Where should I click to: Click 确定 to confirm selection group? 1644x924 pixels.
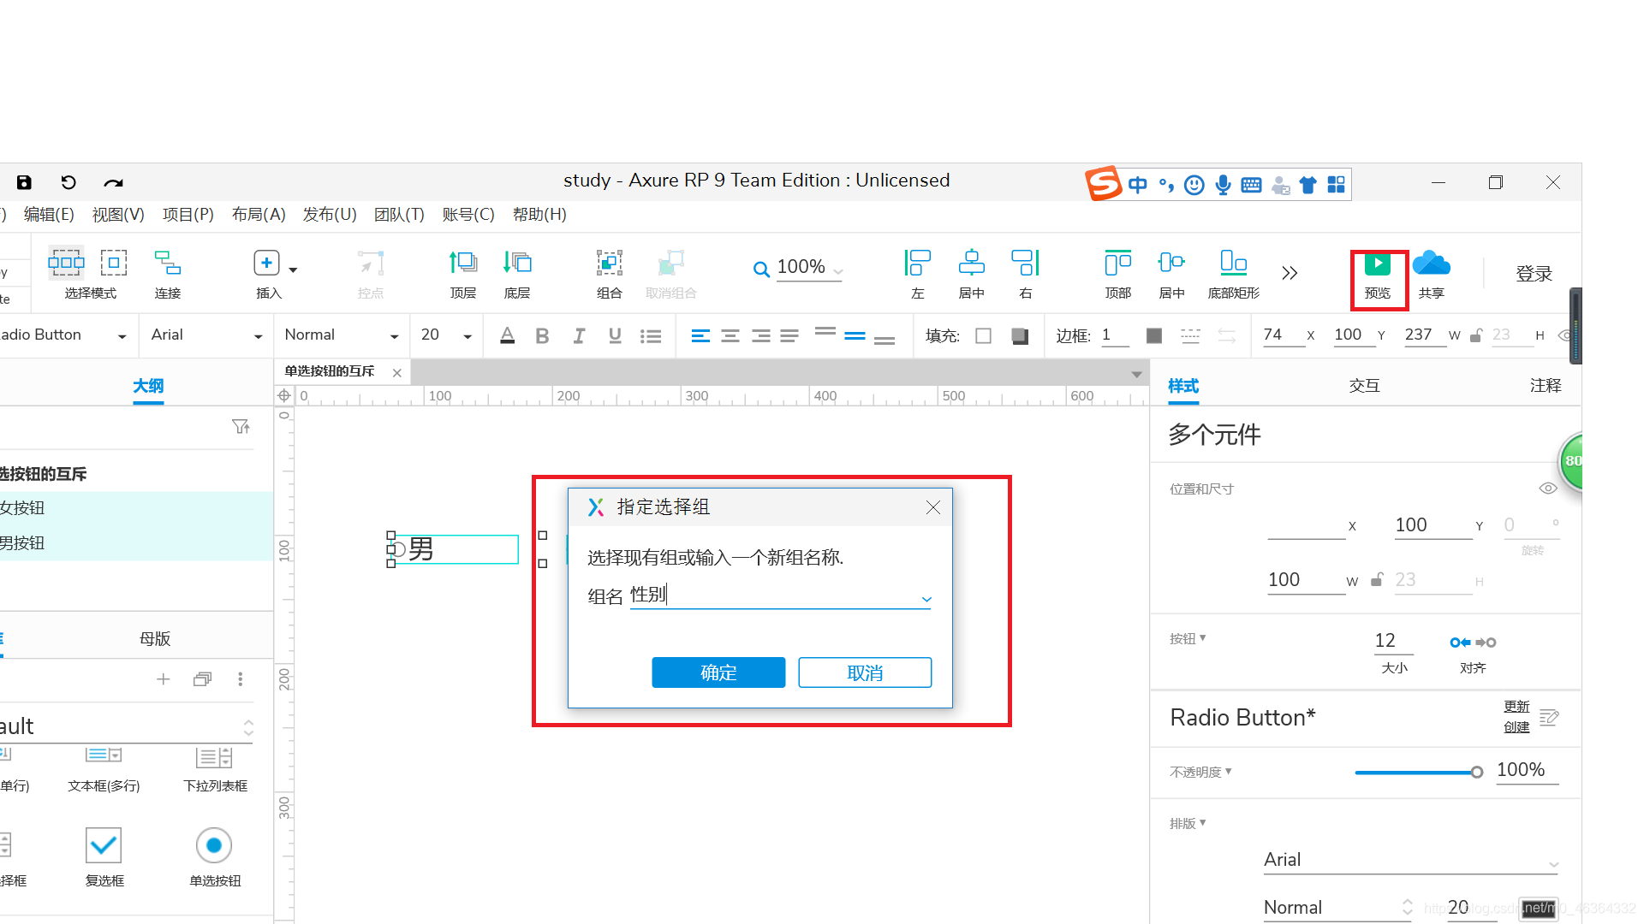pos(718,672)
